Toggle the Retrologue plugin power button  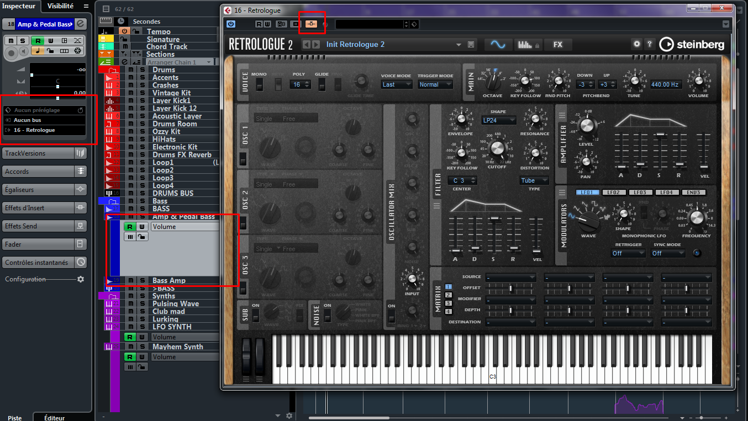tap(231, 24)
